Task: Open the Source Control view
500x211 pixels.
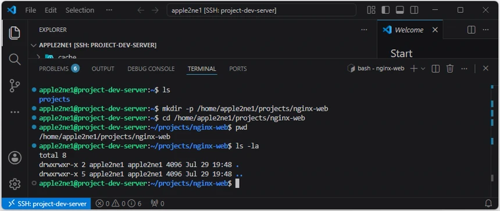Action: click(15, 85)
